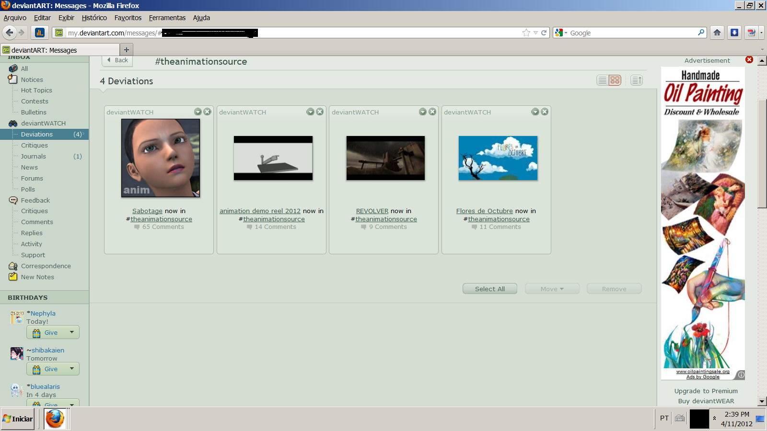The width and height of the screenshot is (767, 431).
Task: Open the Move dropdown button
Action: pyautogui.click(x=552, y=289)
